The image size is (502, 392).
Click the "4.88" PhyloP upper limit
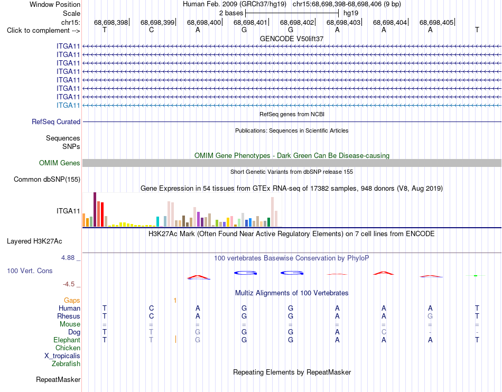(x=68, y=258)
